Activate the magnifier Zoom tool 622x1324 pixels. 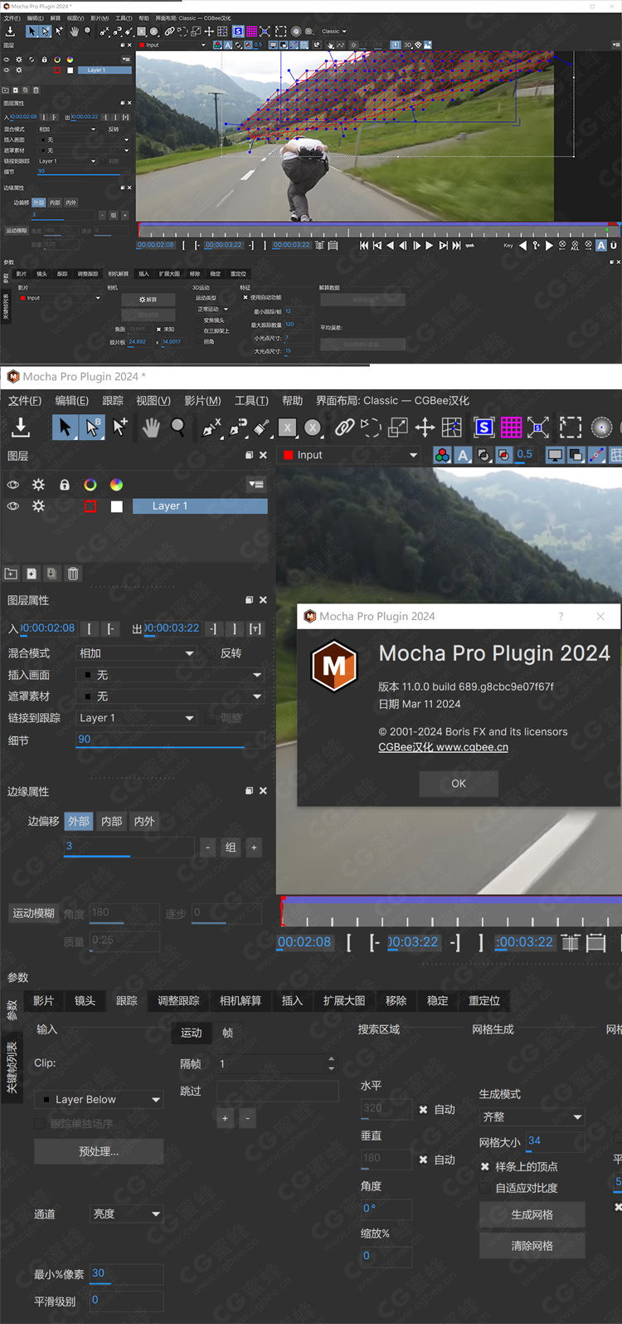tap(177, 427)
